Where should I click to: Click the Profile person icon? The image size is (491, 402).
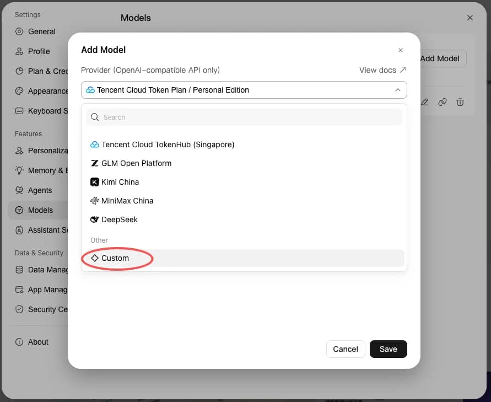pos(19,51)
